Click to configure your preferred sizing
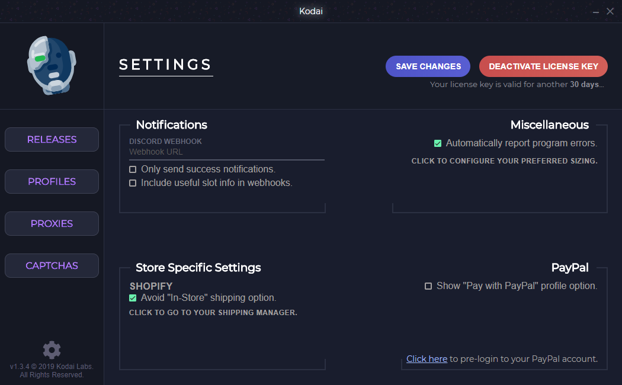This screenshot has width=622, height=385. tap(504, 161)
